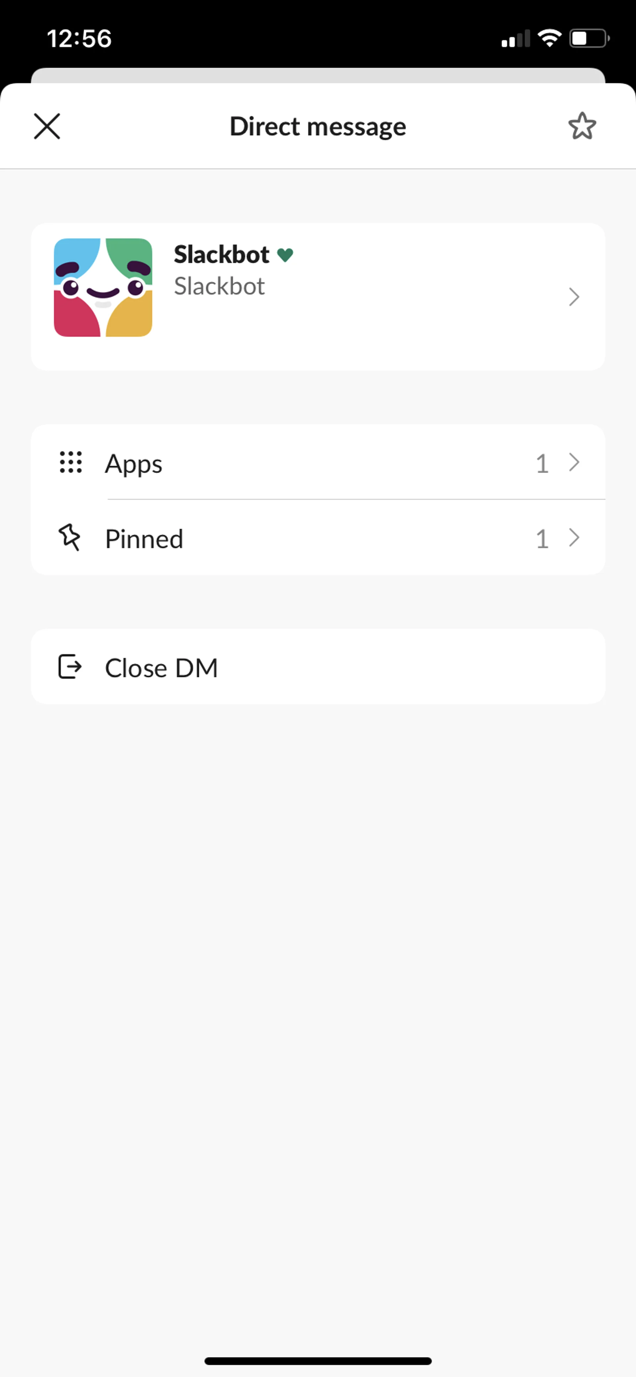Image resolution: width=636 pixels, height=1377 pixels.
Task: Expand Apps using its right chevron
Action: point(574,462)
